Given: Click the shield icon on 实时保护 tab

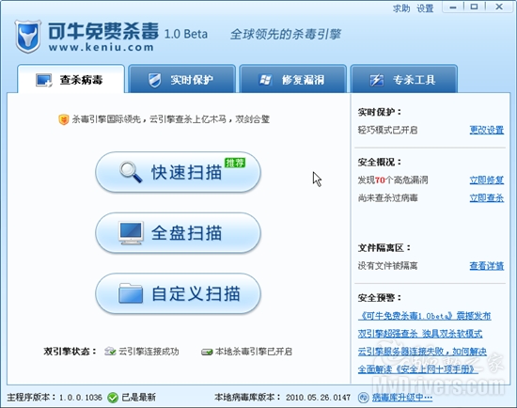Looking at the screenshot, I should (154, 80).
